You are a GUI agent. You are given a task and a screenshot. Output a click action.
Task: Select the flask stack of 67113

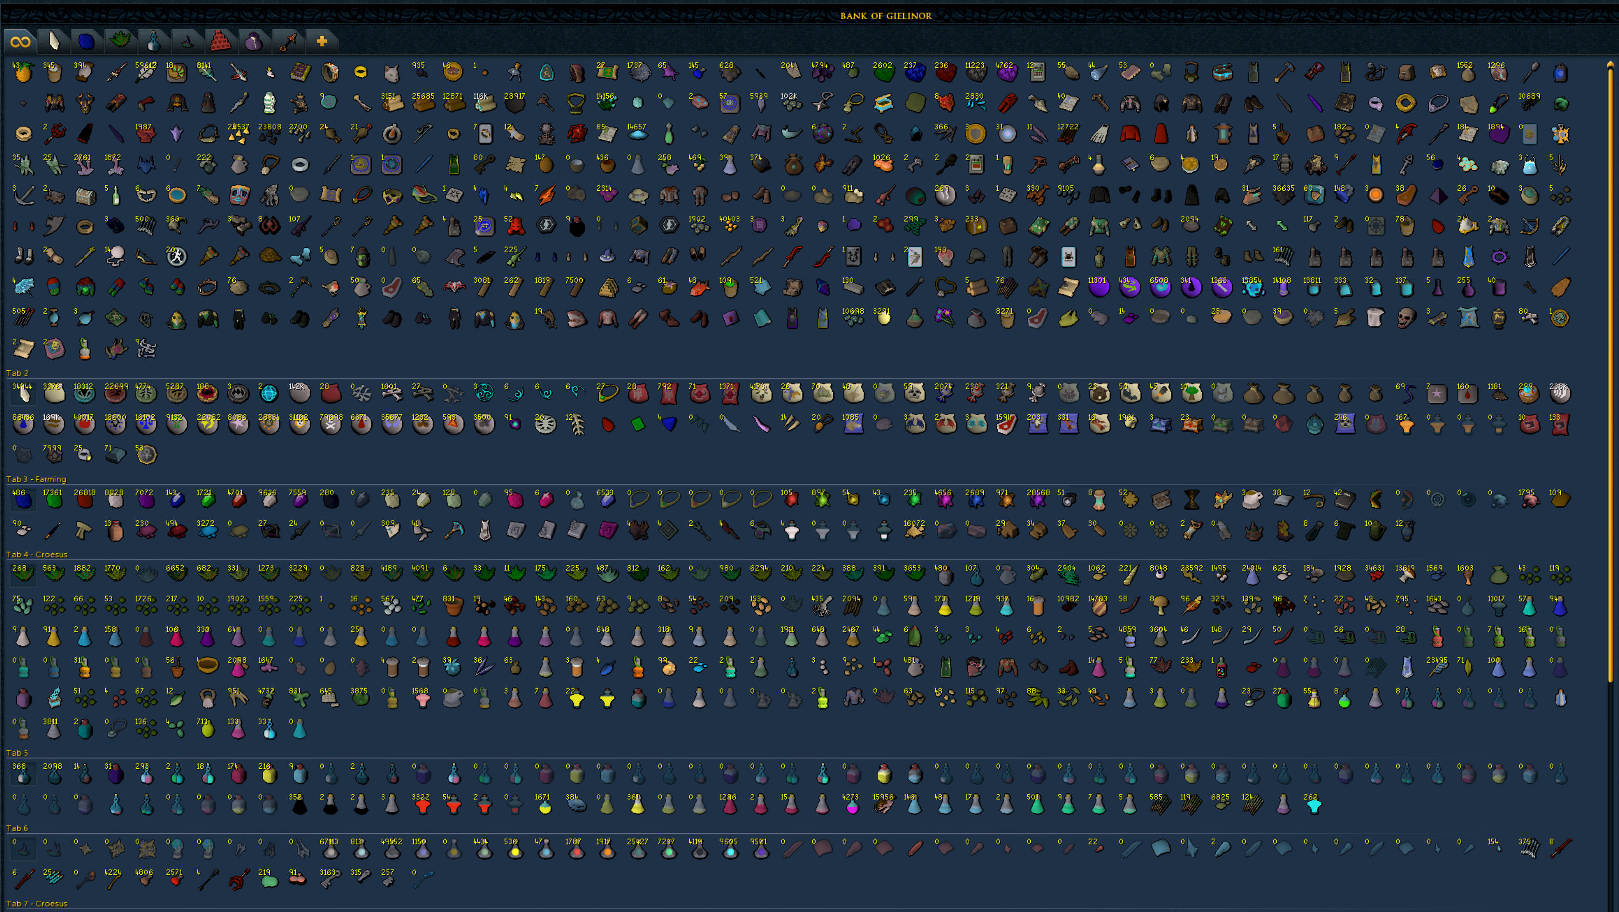click(x=331, y=850)
